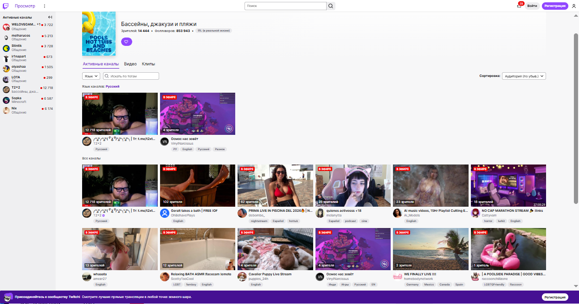
Task: Switch to the Активные каналы tab
Action: pyautogui.click(x=101, y=64)
